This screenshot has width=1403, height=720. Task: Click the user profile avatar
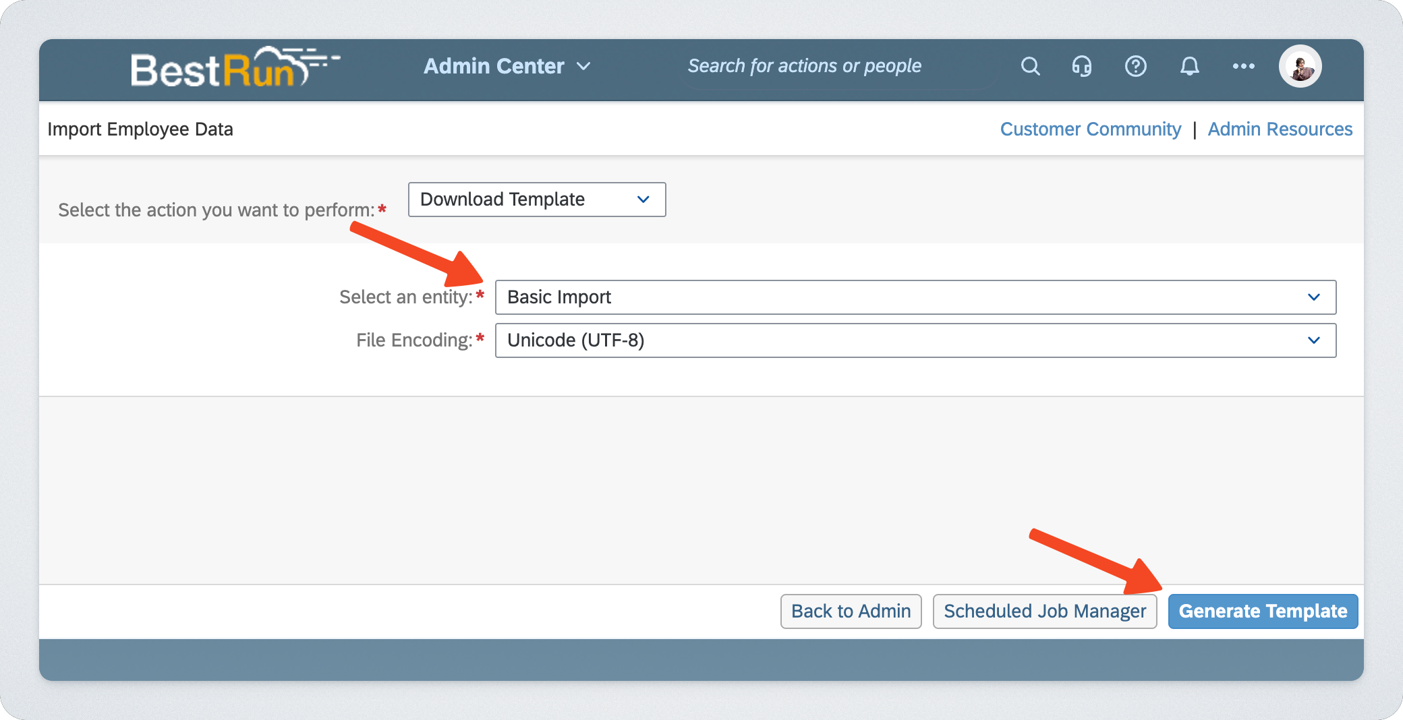[1300, 66]
